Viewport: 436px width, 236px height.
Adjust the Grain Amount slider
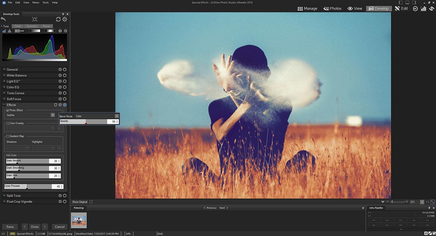28,161
